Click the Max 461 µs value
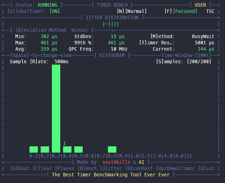 pyautogui.click(x=49, y=43)
